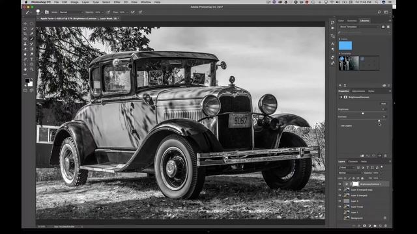Toggle pressure for opacity icon
Image resolution: width=417 pixels, height=234 pixels.
tap(108, 12)
